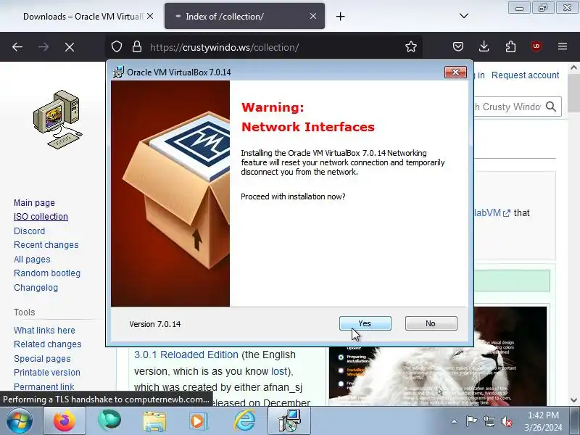Bookmark this page with the star
The height and width of the screenshot is (435, 580).
[411, 47]
